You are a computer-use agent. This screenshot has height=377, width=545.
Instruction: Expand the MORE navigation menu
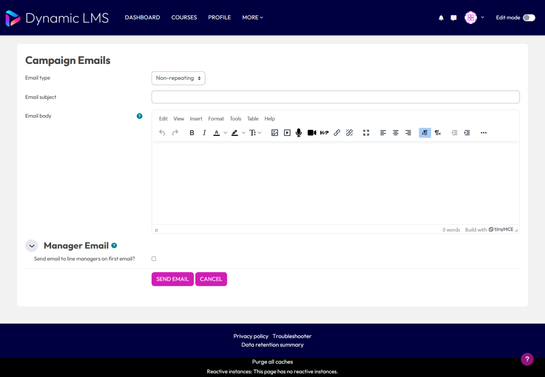pyautogui.click(x=252, y=18)
